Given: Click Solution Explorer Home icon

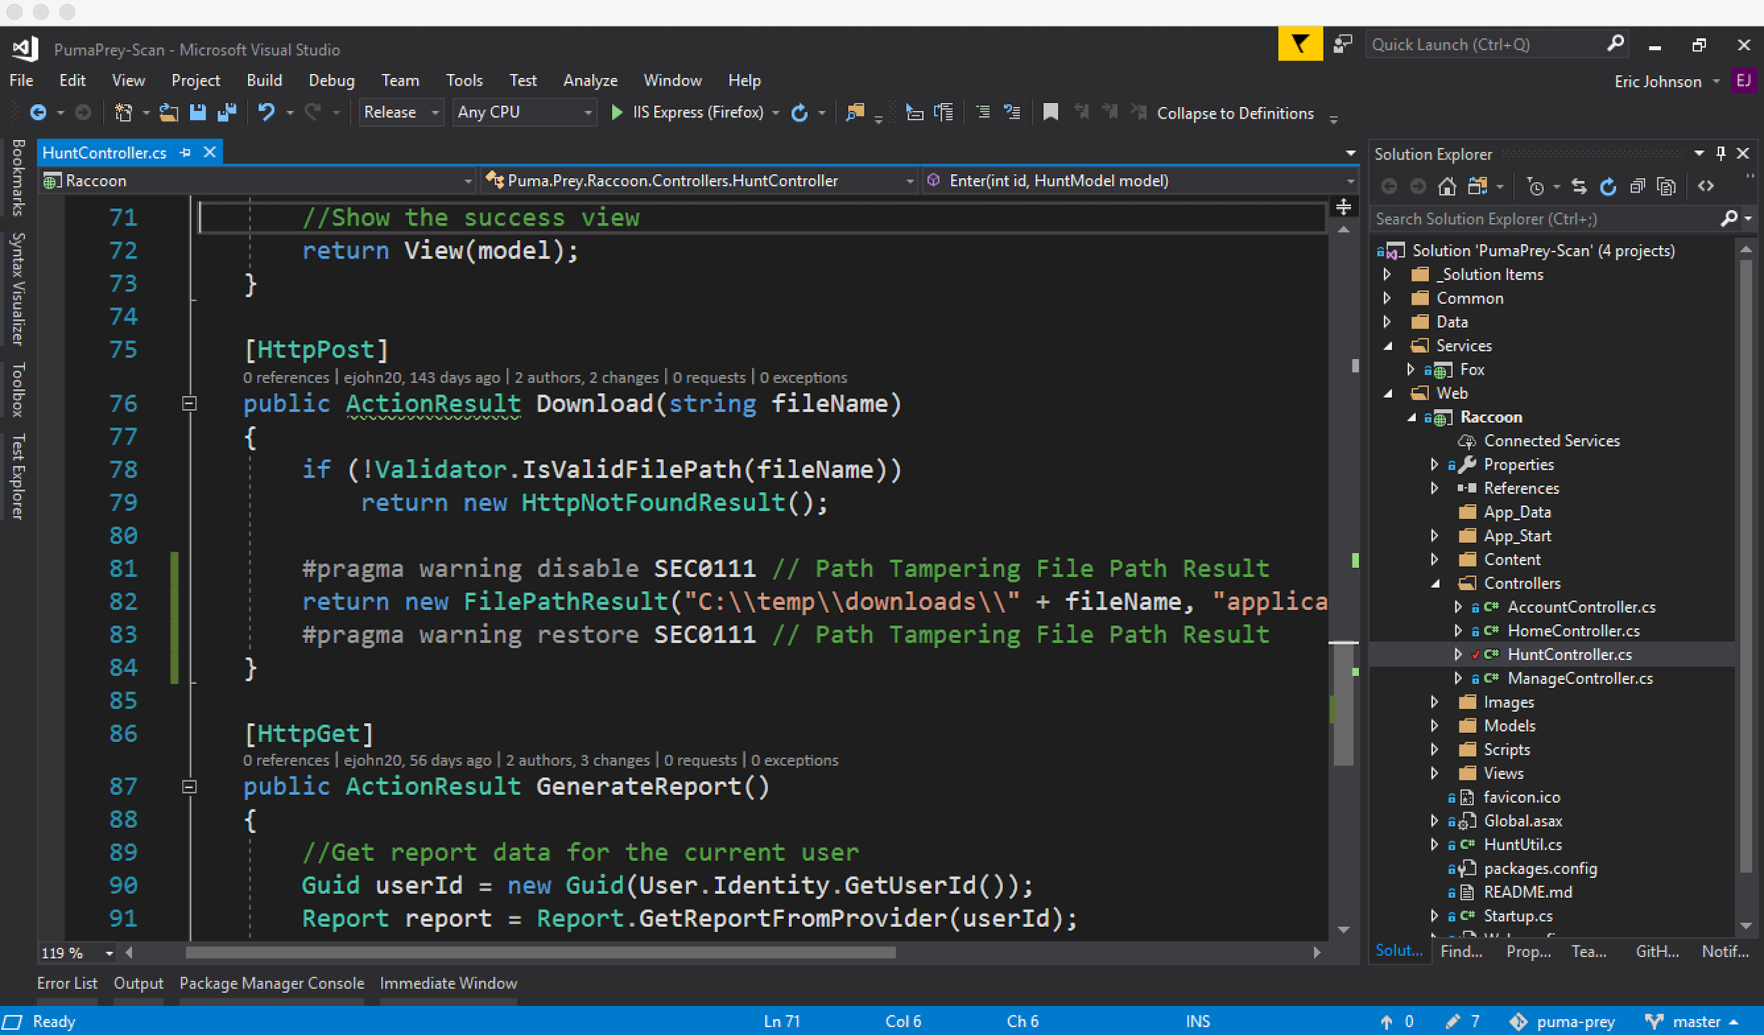Looking at the screenshot, I should click(x=1447, y=186).
